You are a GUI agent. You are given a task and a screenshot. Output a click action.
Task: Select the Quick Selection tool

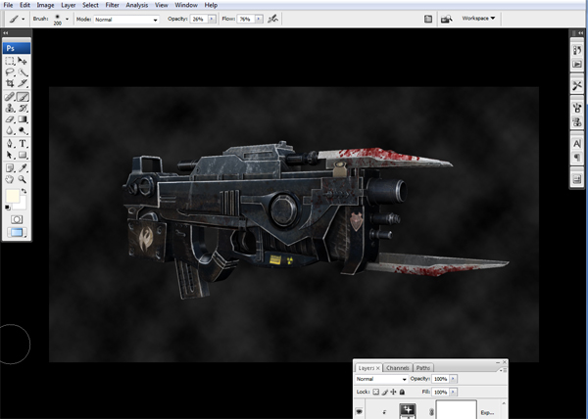click(x=23, y=72)
